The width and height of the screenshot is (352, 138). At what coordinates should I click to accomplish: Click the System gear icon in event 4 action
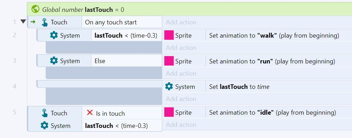(169, 86)
